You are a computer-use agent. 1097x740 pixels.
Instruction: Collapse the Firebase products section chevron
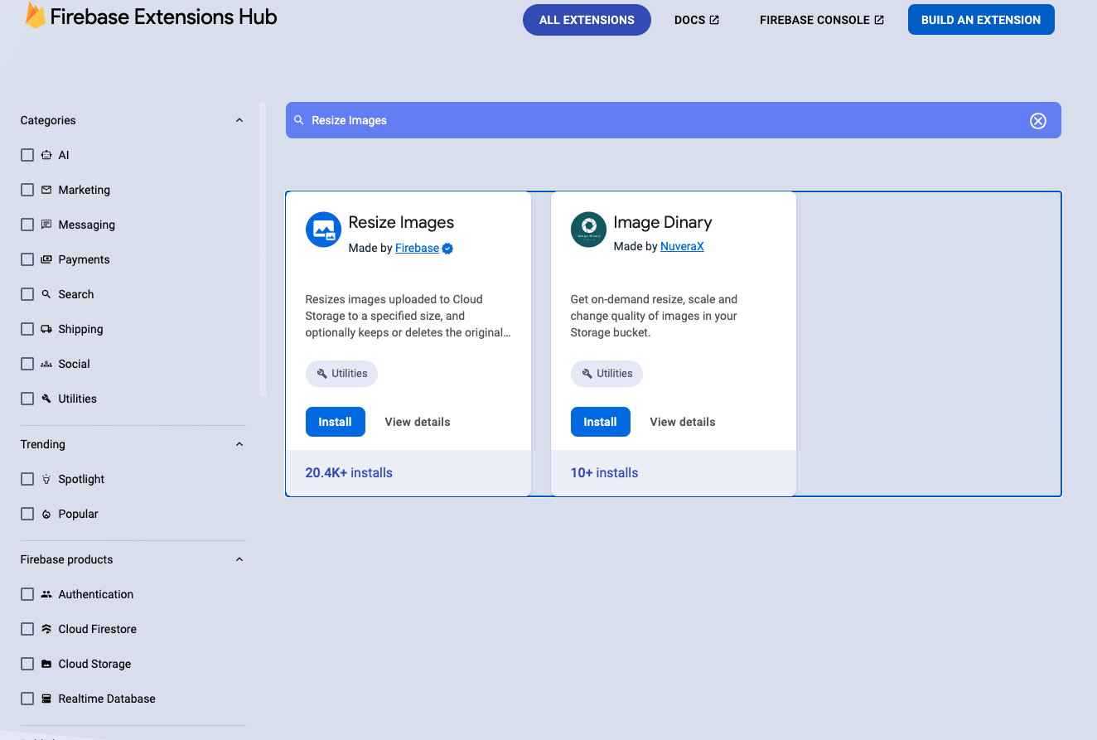pos(239,559)
